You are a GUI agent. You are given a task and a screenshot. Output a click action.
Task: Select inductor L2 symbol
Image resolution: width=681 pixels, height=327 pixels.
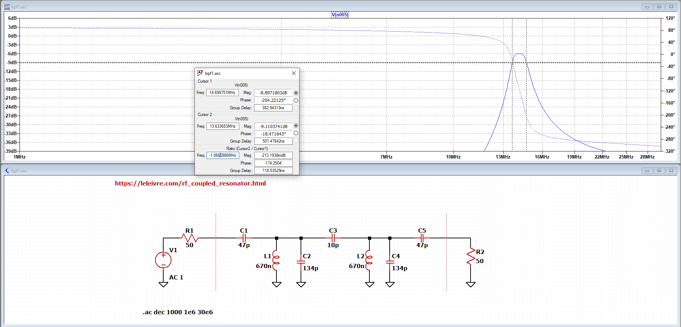click(x=369, y=260)
